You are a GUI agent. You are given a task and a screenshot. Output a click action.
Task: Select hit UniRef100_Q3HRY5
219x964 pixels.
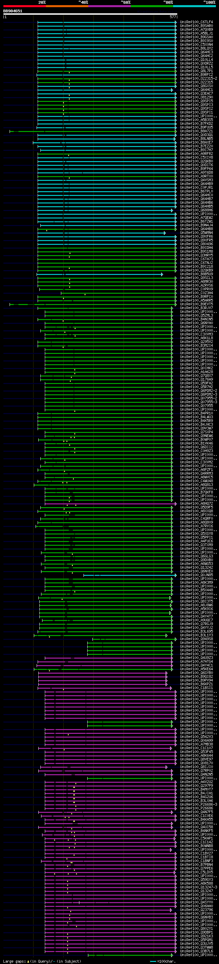(x=196, y=255)
